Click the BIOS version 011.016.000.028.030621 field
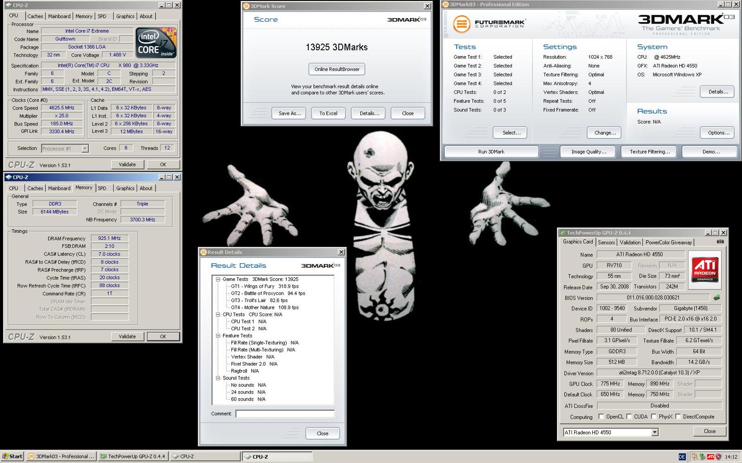742x463 pixels. (653, 298)
